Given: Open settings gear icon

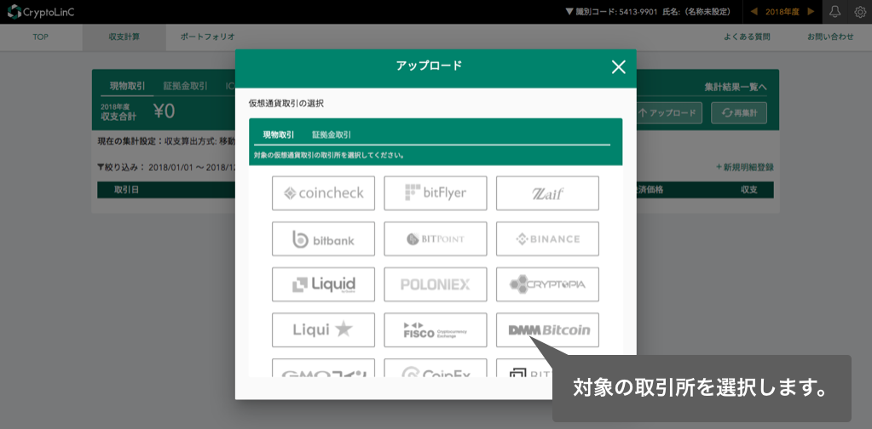Looking at the screenshot, I should tap(860, 12).
